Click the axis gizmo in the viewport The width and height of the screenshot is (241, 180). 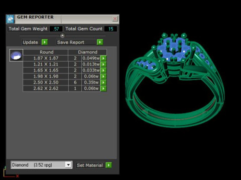[11, 171]
